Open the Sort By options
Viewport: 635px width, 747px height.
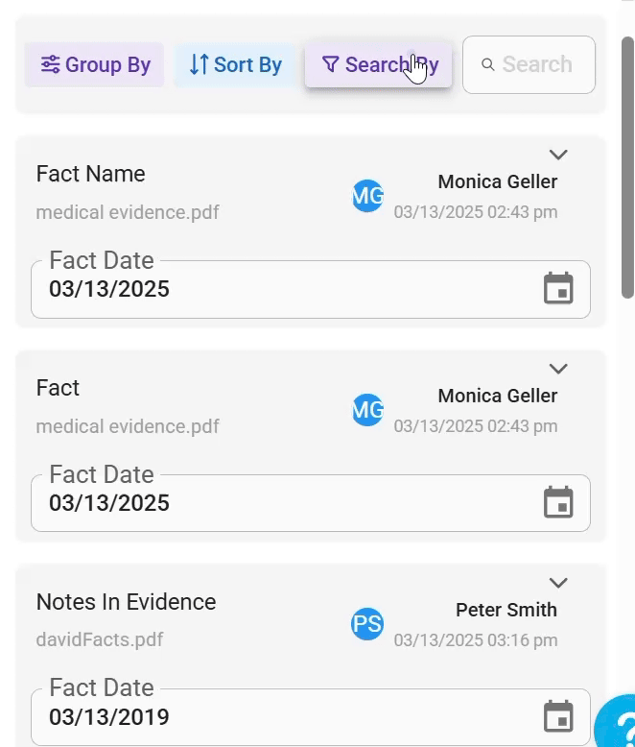[x=235, y=65]
